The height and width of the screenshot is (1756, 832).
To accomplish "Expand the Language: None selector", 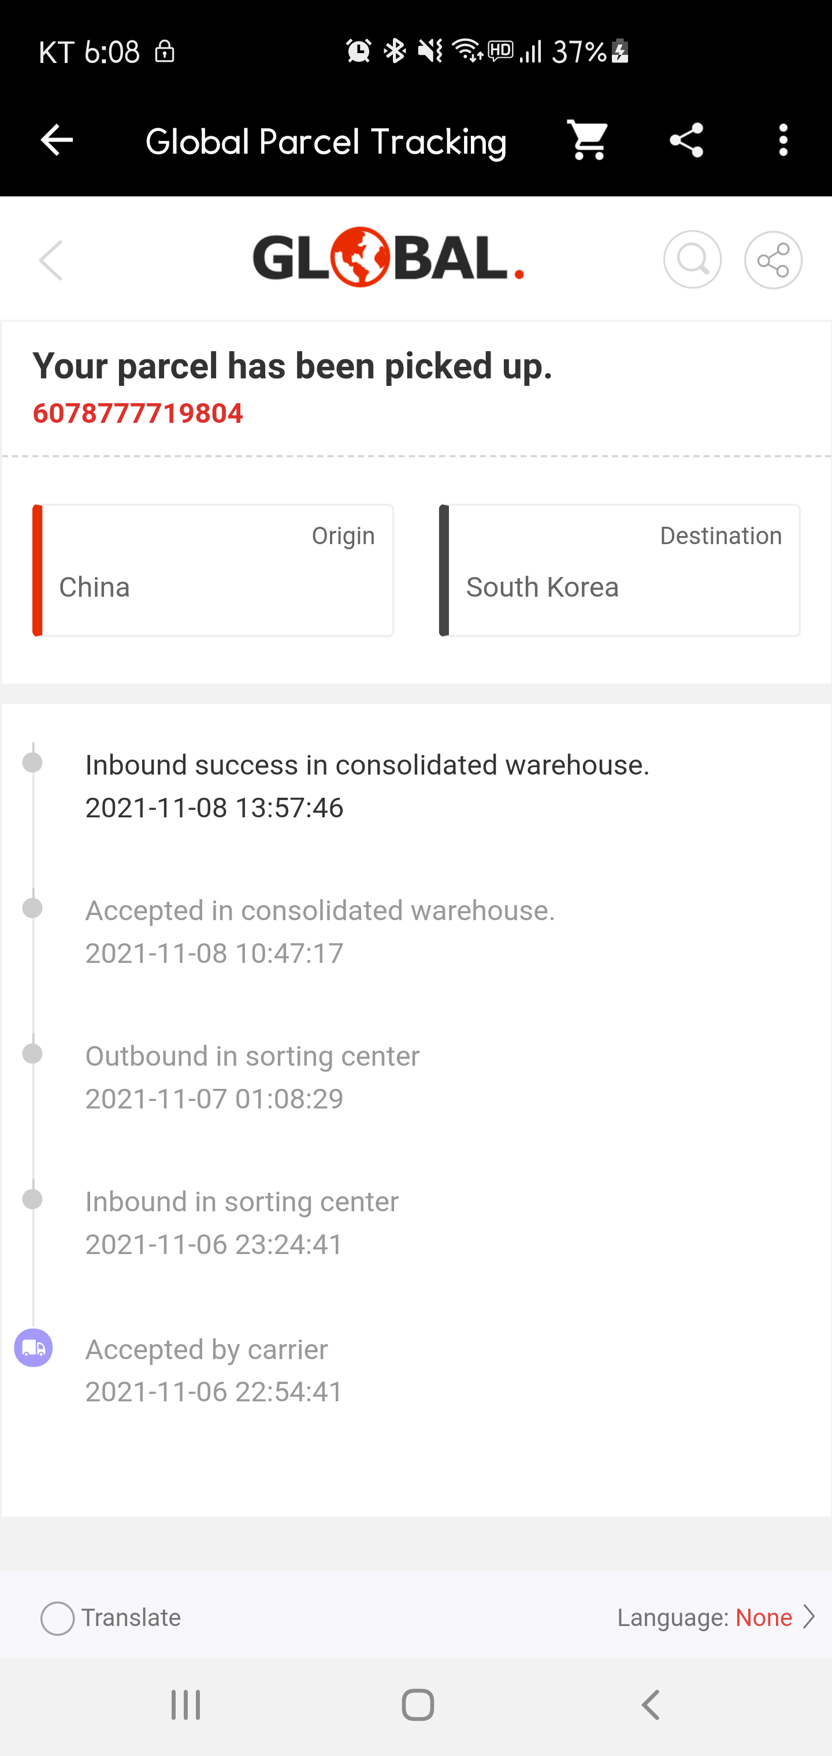I will tap(715, 1617).
